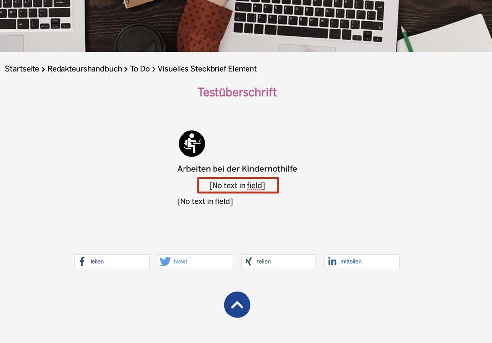Click the Testüberschrift heading
Image resolution: width=492 pixels, height=343 pixels.
(237, 92)
